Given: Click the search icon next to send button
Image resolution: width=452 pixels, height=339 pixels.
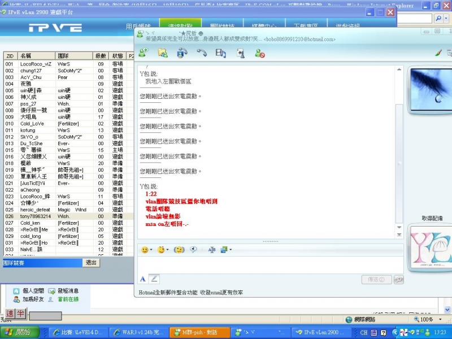Looking at the screenshot, I should [x=399, y=279].
